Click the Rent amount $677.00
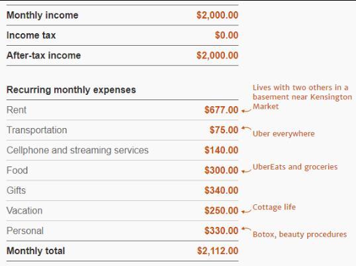This screenshot has height=266, width=356. [222, 110]
